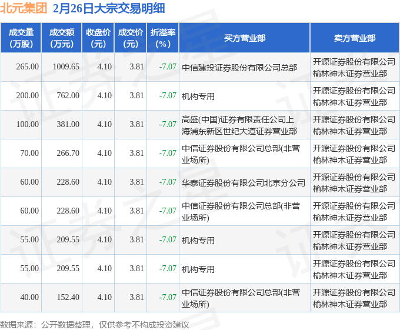
Task: Click the 成交量(万股) column header
Action: [21, 38]
